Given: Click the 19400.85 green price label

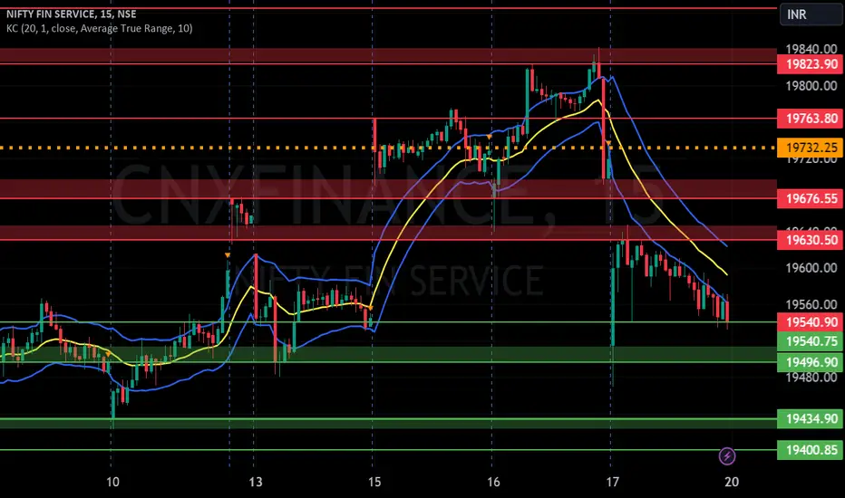Looking at the screenshot, I should (x=811, y=450).
